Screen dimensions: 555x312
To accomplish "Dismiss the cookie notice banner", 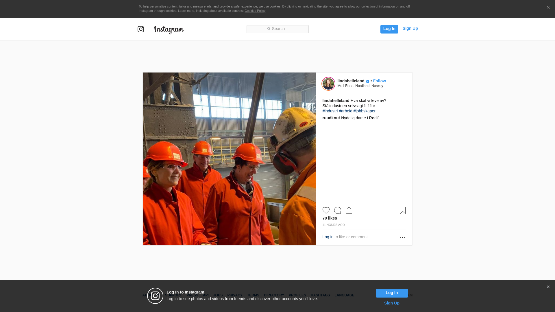I will coord(548,8).
